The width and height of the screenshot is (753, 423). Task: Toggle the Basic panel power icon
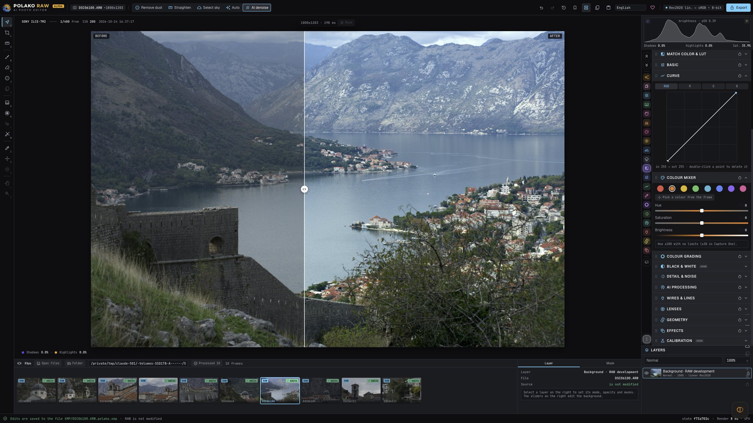(x=740, y=65)
